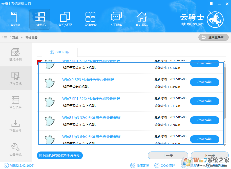231x169 pixels.
Task: Open the Win7 SP1 32位 纯净绿色旗舰最新版 link
Action: click(91, 99)
